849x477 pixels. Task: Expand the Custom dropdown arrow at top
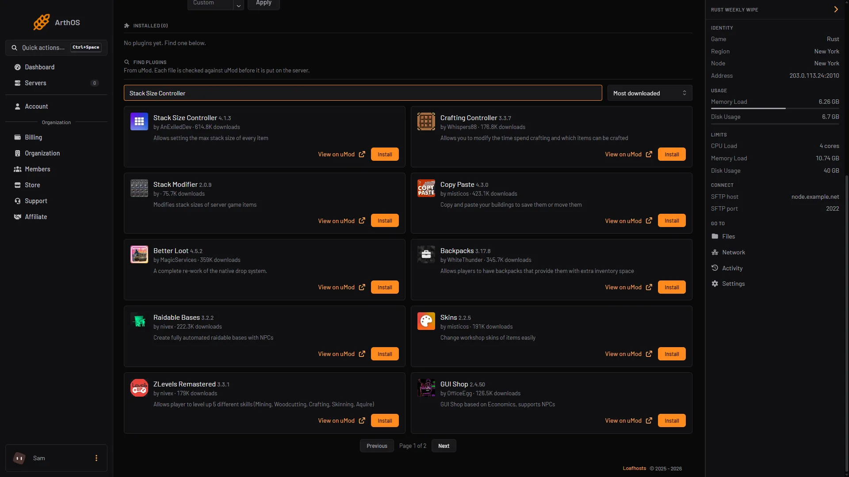tap(239, 5)
